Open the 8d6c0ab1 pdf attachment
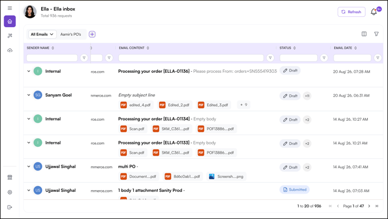Viewport: 388px width, 219px height. pyautogui.click(x=183, y=177)
